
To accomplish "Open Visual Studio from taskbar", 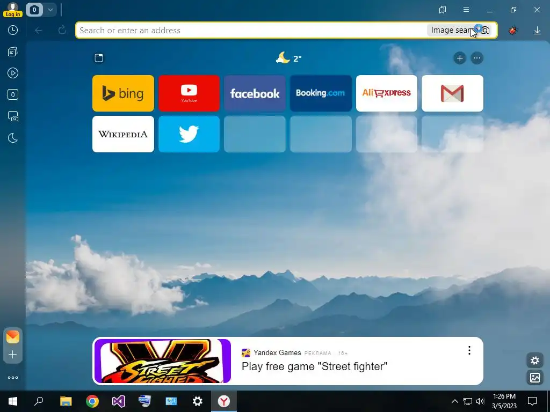I will [119, 401].
